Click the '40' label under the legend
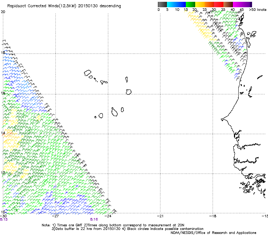This screenshot has width=268, height=235. [x=233, y=10]
